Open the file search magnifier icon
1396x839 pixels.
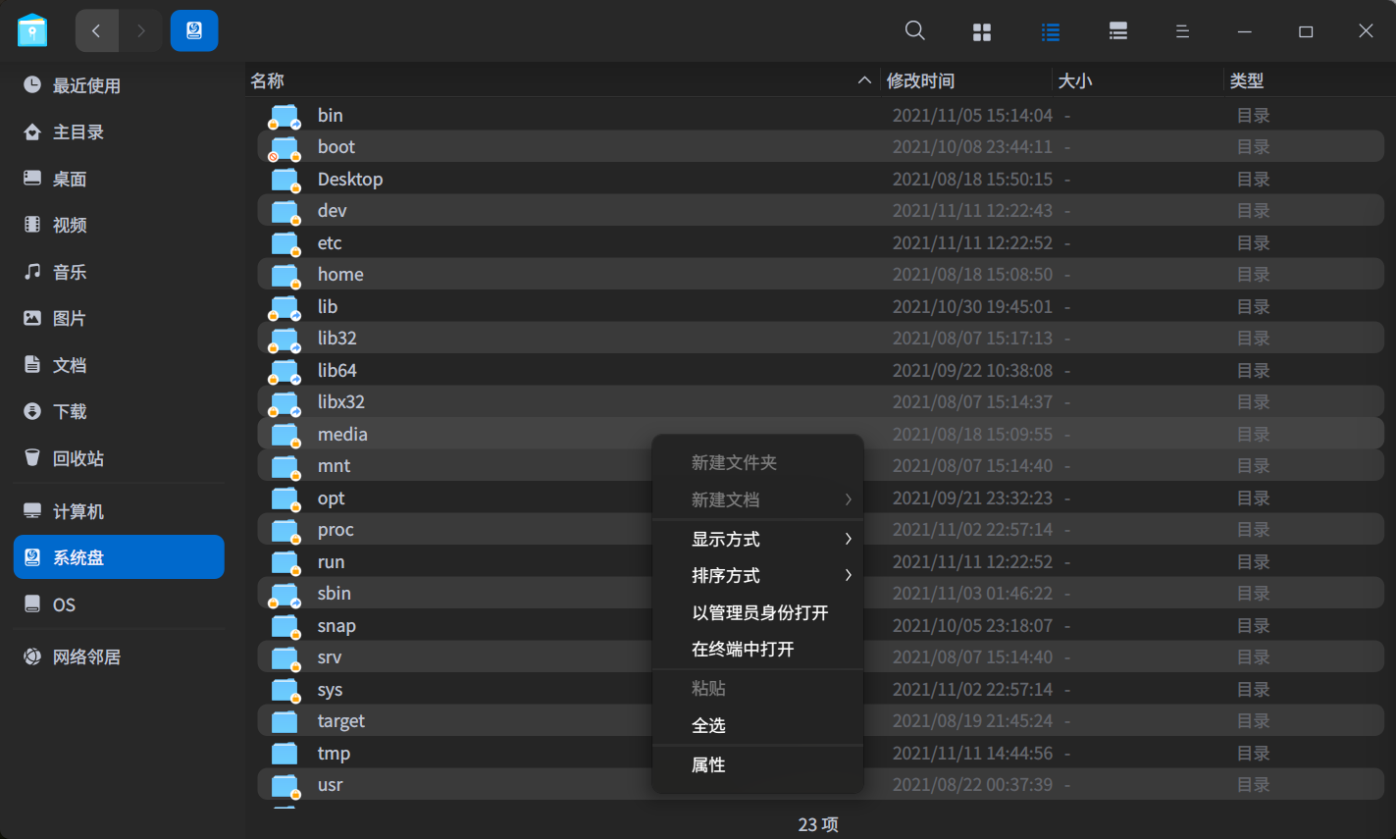tap(914, 30)
